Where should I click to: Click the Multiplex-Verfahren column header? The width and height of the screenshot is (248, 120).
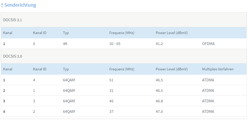tap(218, 69)
